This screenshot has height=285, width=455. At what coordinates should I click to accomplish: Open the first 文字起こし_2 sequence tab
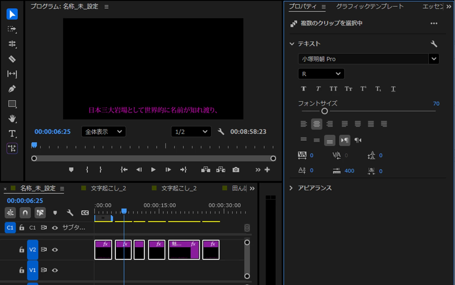pos(108,188)
